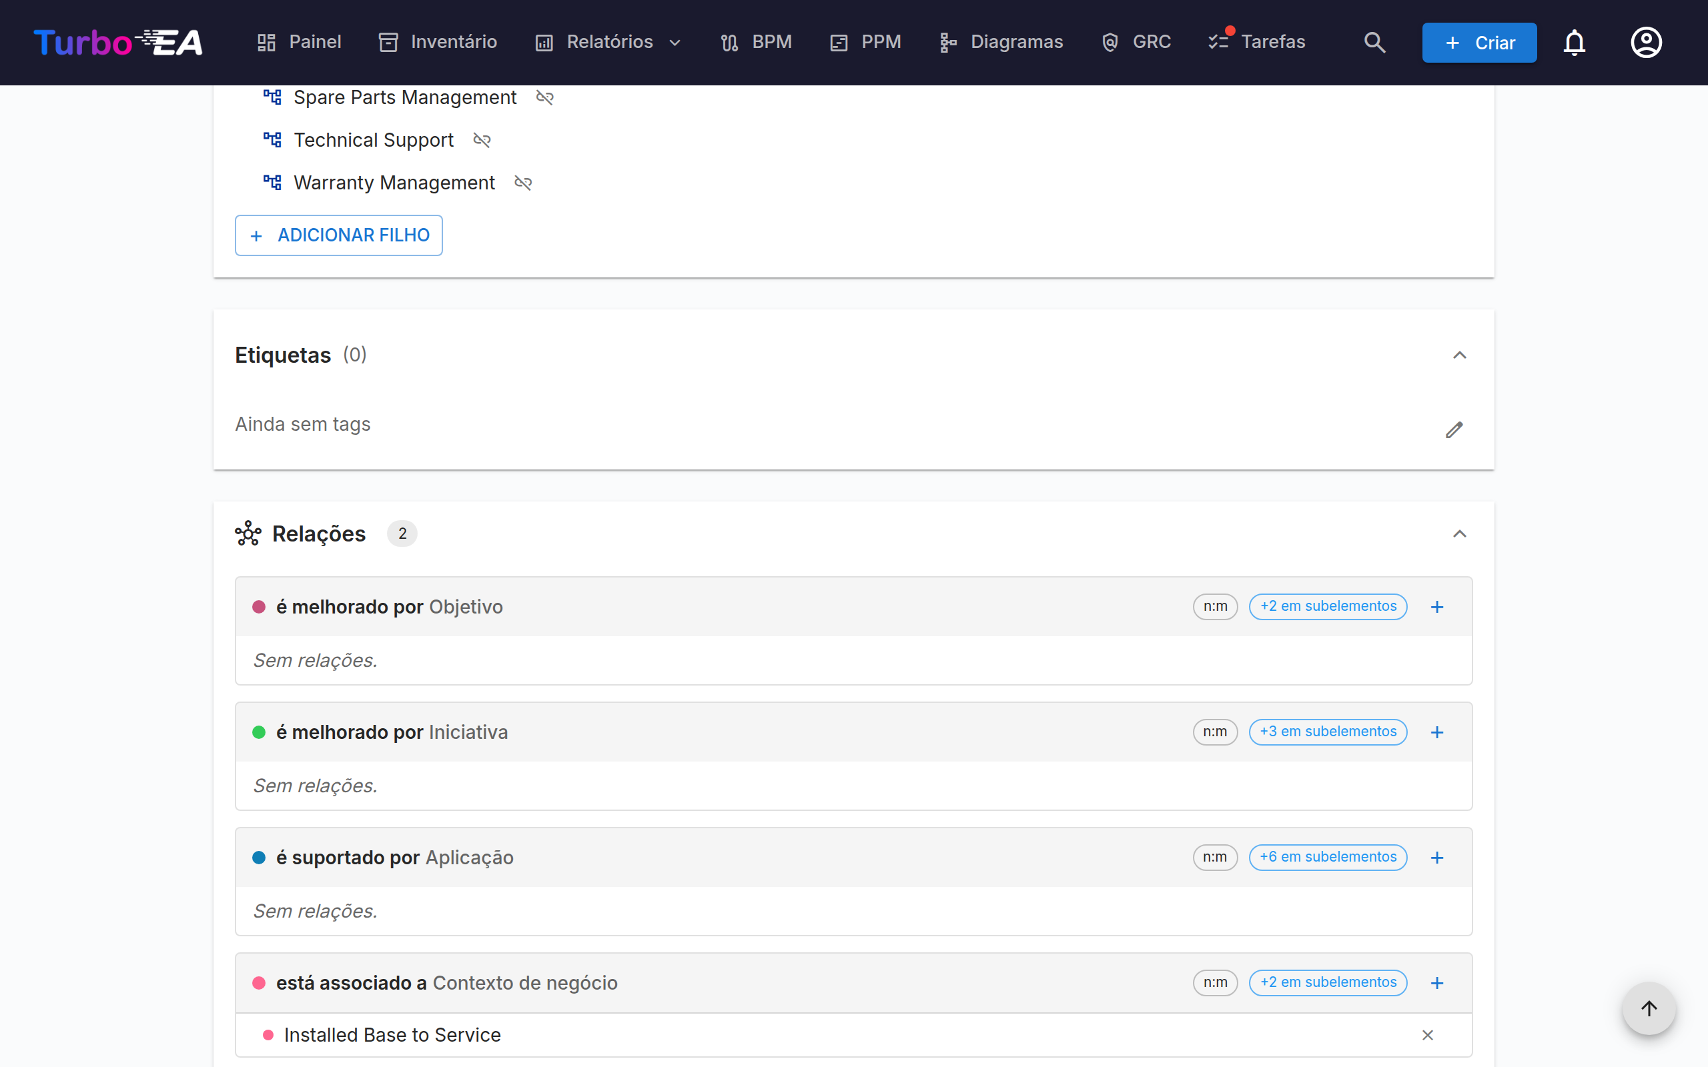Open the notifications bell
Image resolution: width=1708 pixels, height=1067 pixels.
pos(1574,42)
